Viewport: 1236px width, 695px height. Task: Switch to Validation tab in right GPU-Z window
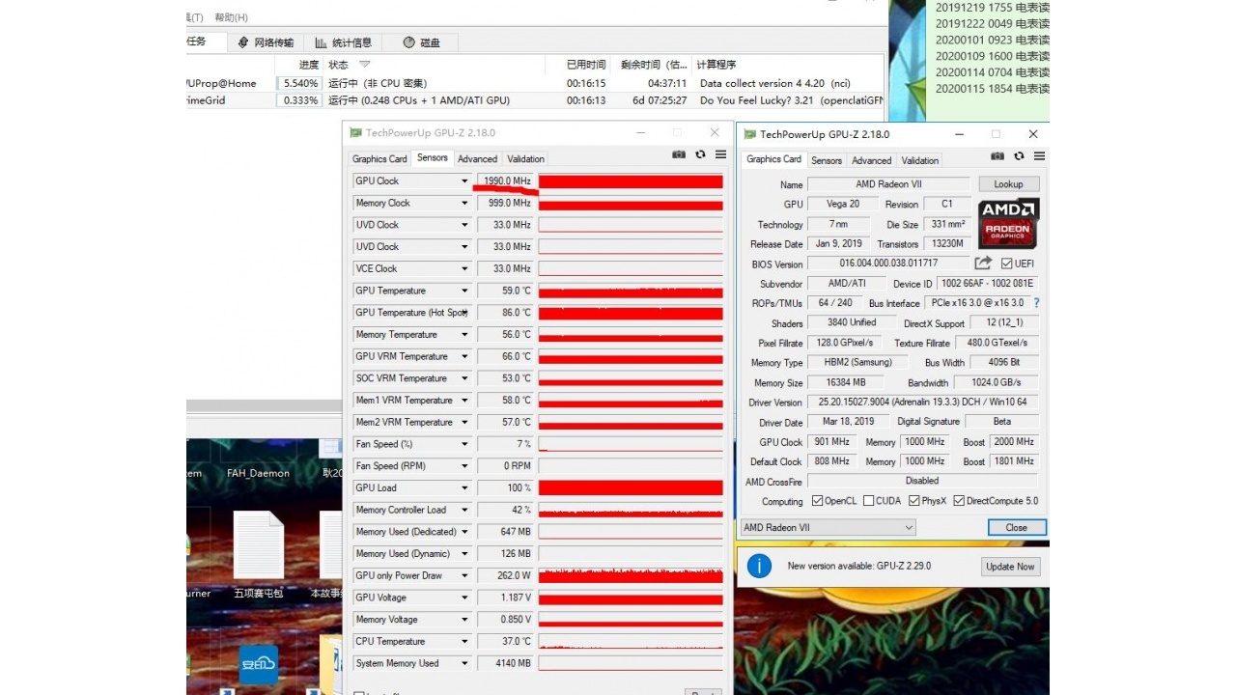click(919, 160)
